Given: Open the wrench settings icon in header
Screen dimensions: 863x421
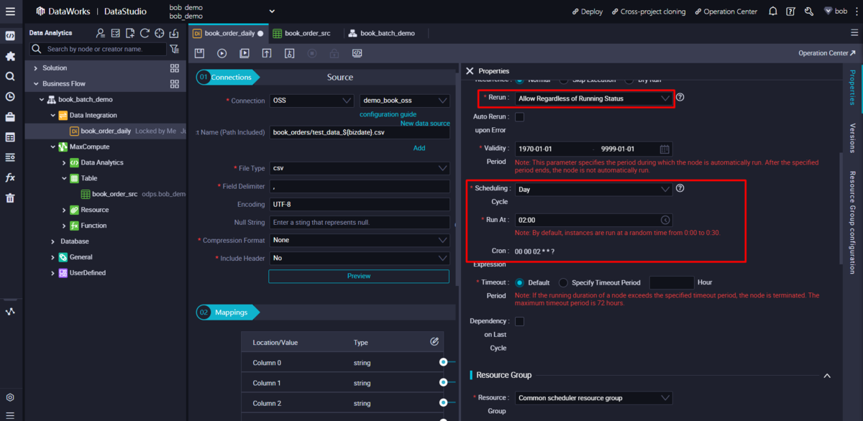Looking at the screenshot, I should (x=809, y=11).
